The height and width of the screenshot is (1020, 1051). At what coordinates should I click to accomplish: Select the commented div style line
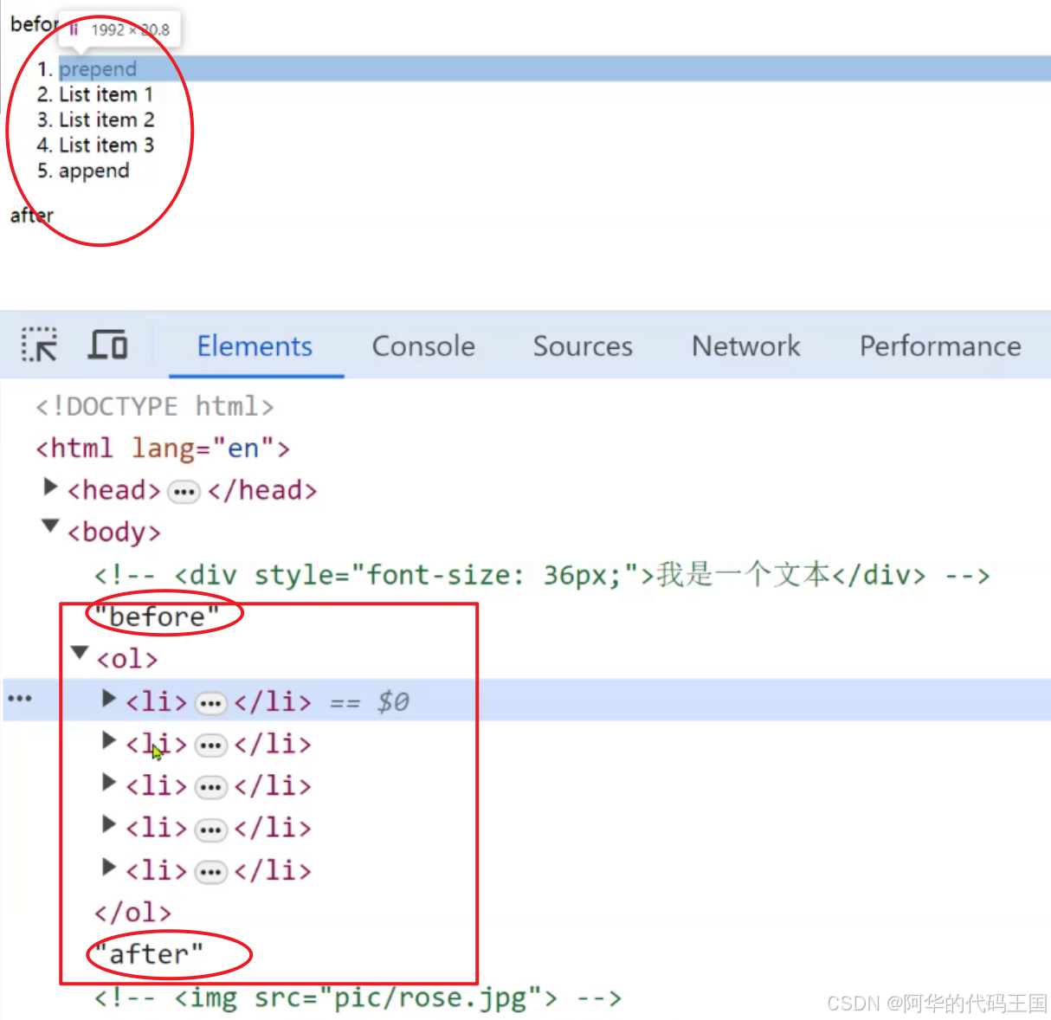542,575
